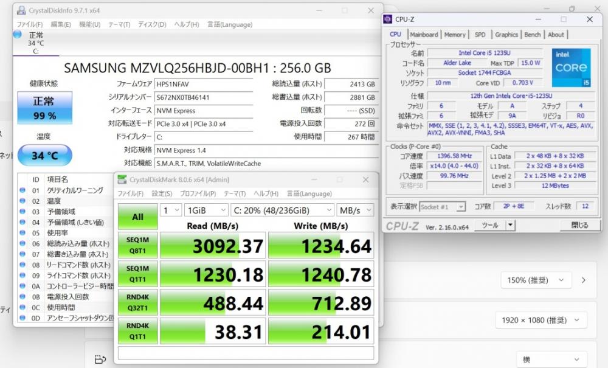The width and height of the screenshot is (608, 368).
Task: Click the 総読込量 value 2413 GB
Action: point(351,84)
